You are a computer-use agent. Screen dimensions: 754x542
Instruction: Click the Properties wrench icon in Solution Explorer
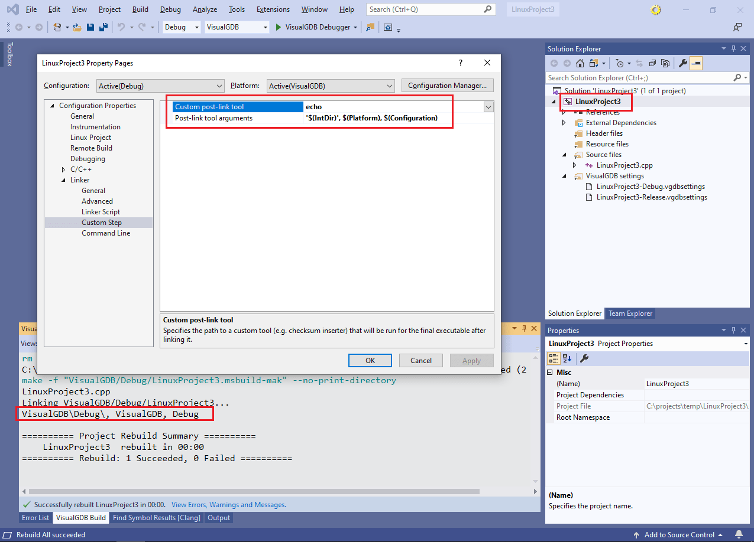coord(682,63)
